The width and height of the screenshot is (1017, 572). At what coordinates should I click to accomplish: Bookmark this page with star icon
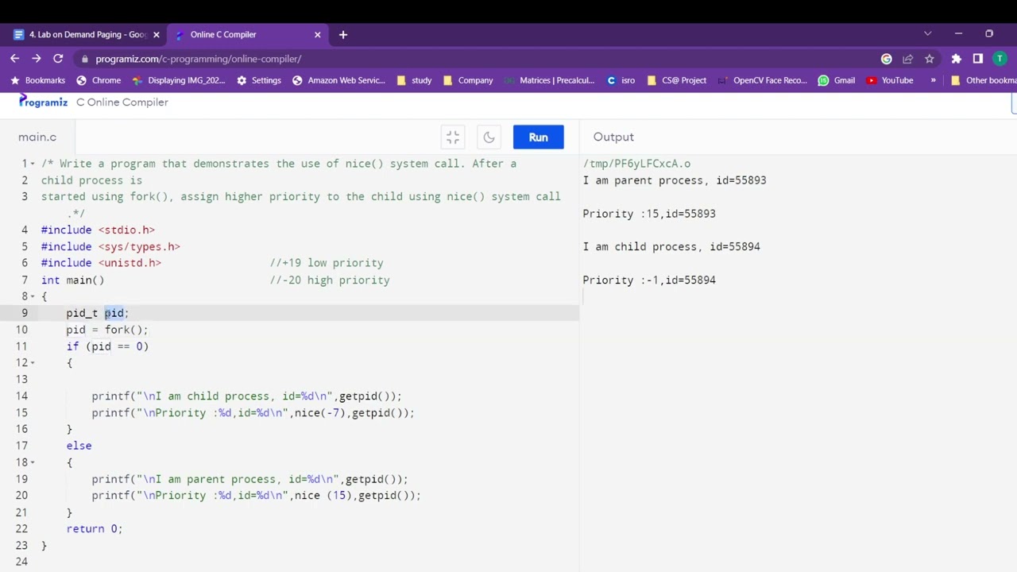pos(930,59)
